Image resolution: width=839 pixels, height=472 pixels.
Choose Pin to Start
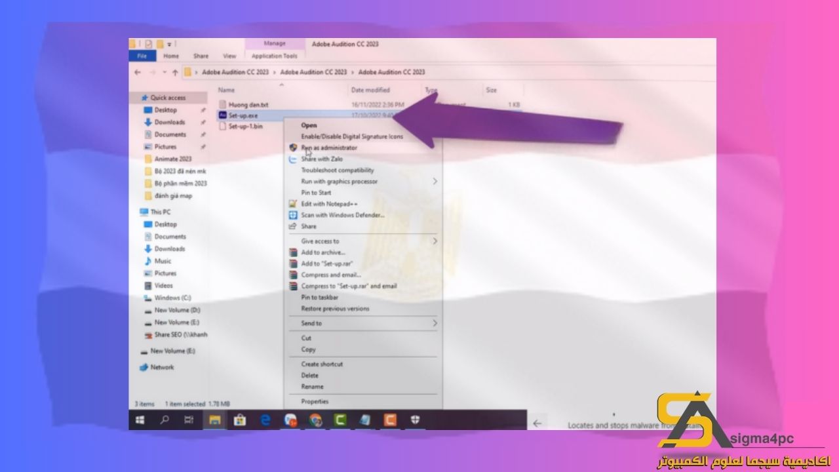(x=316, y=193)
